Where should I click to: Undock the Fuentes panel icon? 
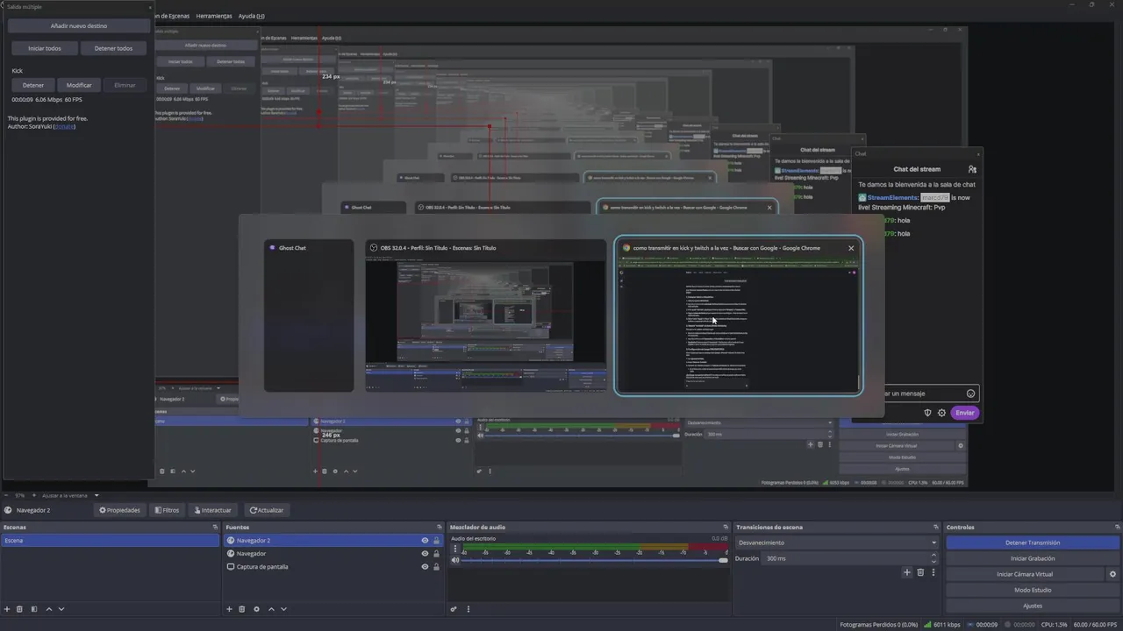tap(438, 528)
